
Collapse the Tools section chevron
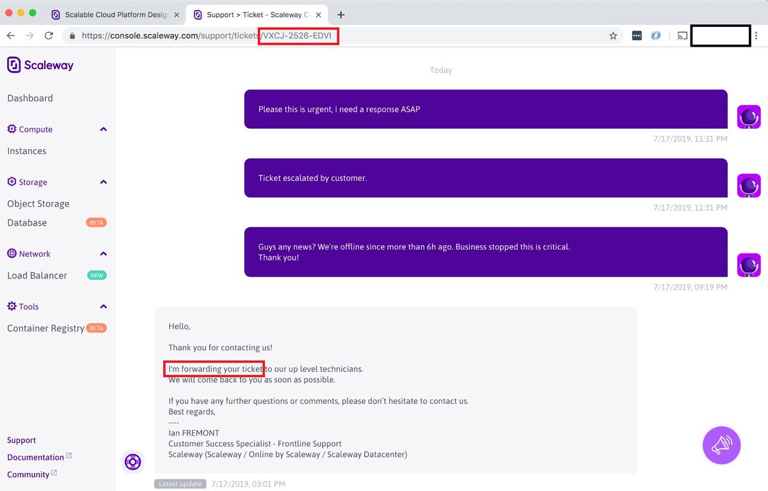coord(104,307)
